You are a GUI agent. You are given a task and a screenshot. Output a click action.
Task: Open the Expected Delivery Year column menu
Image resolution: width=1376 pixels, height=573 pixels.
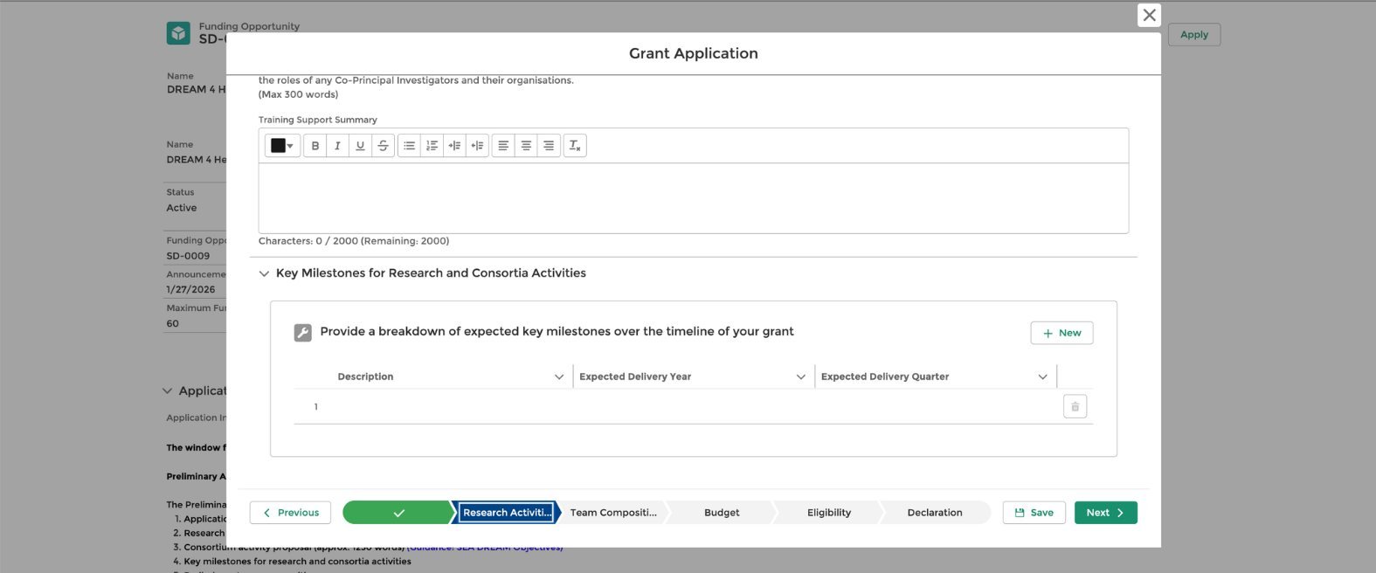point(800,376)
